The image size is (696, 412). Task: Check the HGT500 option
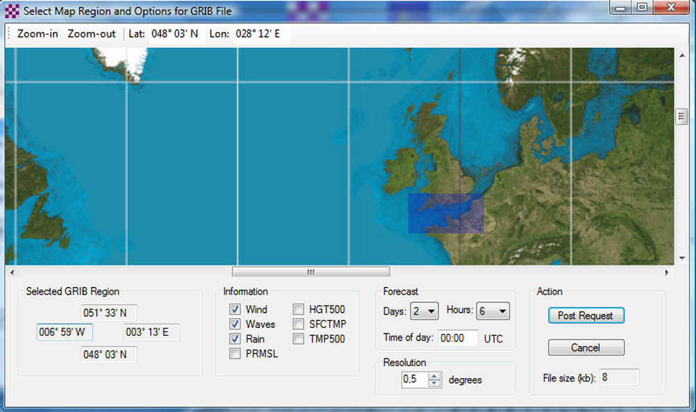point(299,309)
